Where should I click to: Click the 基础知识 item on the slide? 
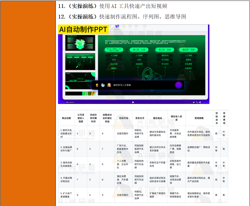tap(165, 56)
